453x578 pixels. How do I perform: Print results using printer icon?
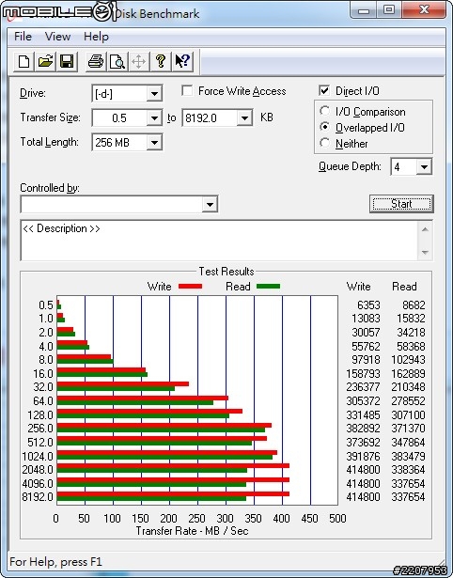tap(96, 61)
